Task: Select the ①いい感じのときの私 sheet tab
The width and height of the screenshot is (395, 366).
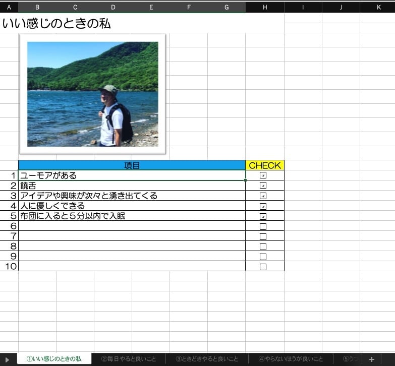Action: [x=54, y=359]
